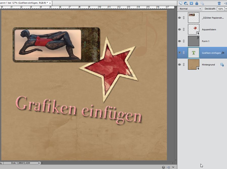
Task: Select the Form 1 layer
Action: (206, 41)
